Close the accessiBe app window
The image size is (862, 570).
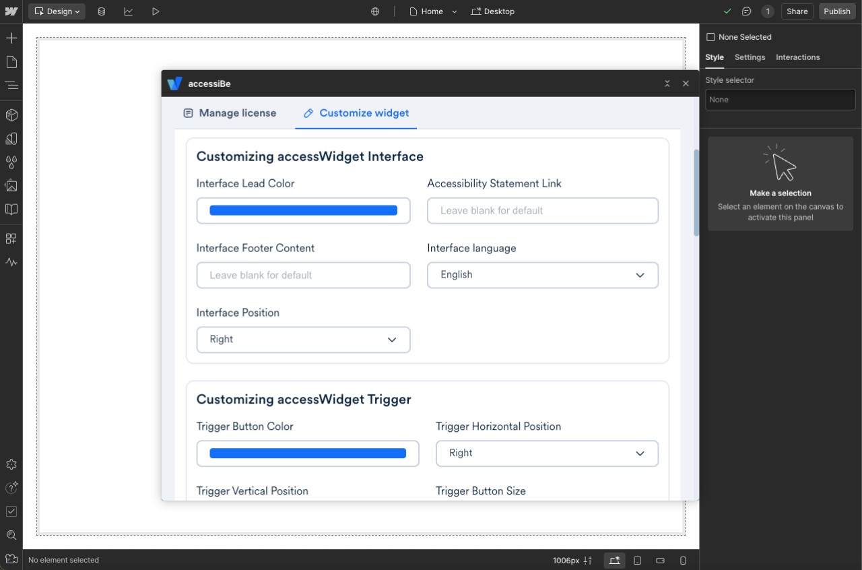point(686,84)
